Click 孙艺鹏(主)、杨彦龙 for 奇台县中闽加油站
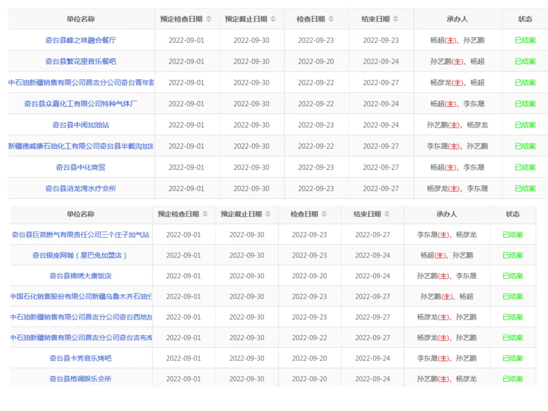Image resolution: width=548 pixels, height=411 pixels. [x=457, y=125]
